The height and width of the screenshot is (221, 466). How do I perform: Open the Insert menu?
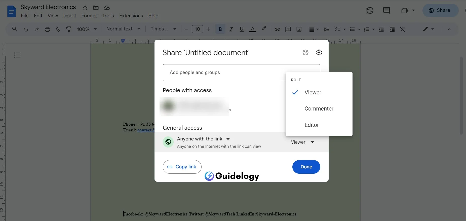70,16
